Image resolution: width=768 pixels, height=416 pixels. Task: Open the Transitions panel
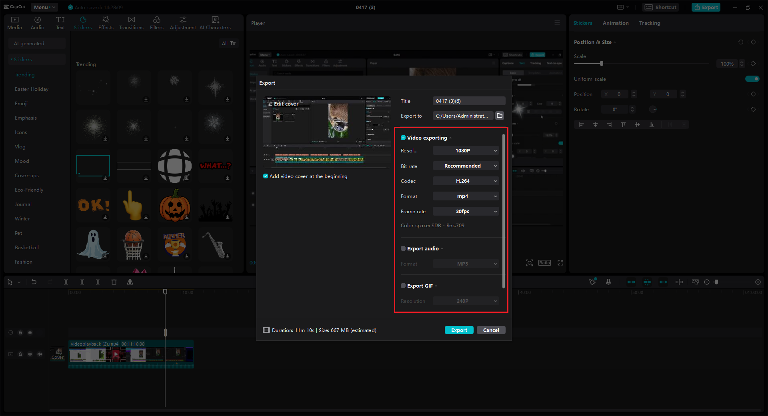coord(131,23)
